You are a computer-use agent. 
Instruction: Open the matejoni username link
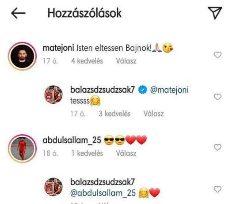point(58,48)
